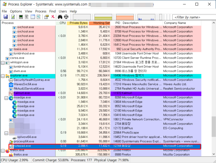Click Commit Charge in the status bar
Viewport: 216px width, 163px height.
(51, 160)
